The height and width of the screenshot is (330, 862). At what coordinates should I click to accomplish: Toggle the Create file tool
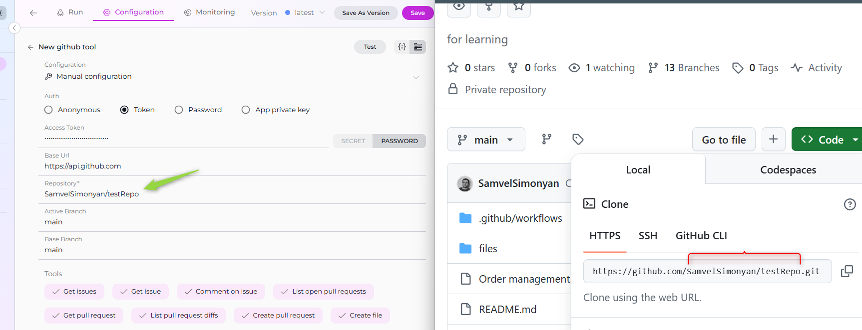pyautogui.click(x=360, y=316)
